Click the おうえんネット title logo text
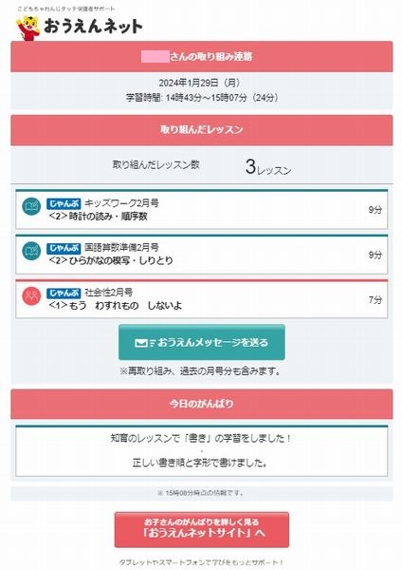The image size is (402, 570). click(93, 27)
